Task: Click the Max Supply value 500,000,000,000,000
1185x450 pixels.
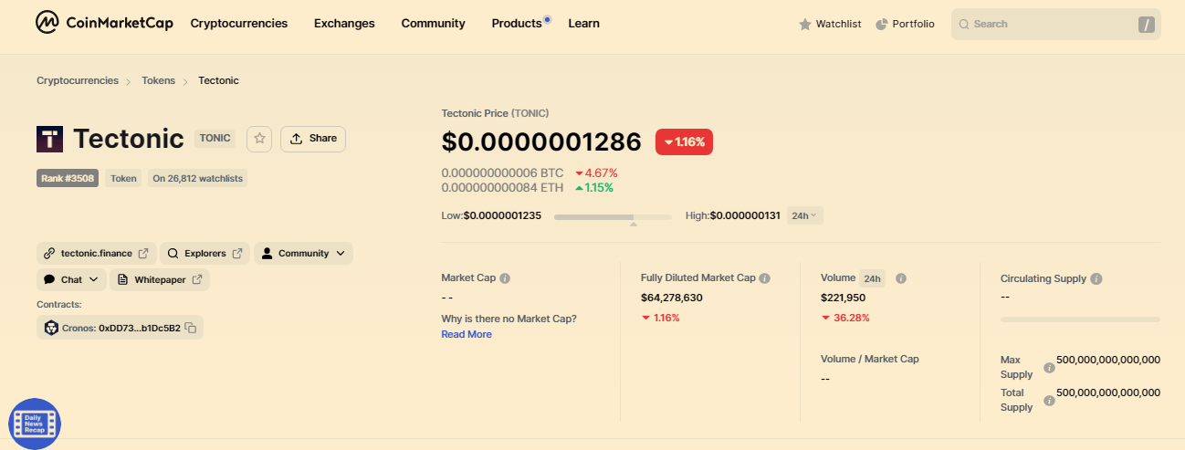Action: (1108, 360)
